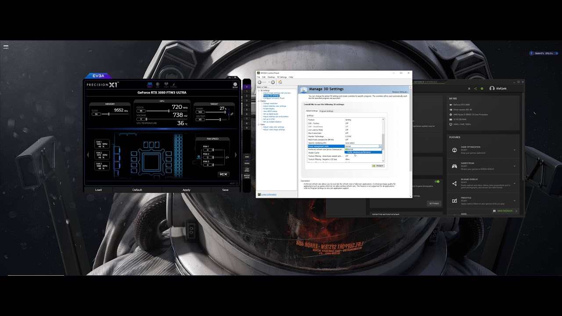Choose Normal in the power mode list

click(x=363, y=149)
